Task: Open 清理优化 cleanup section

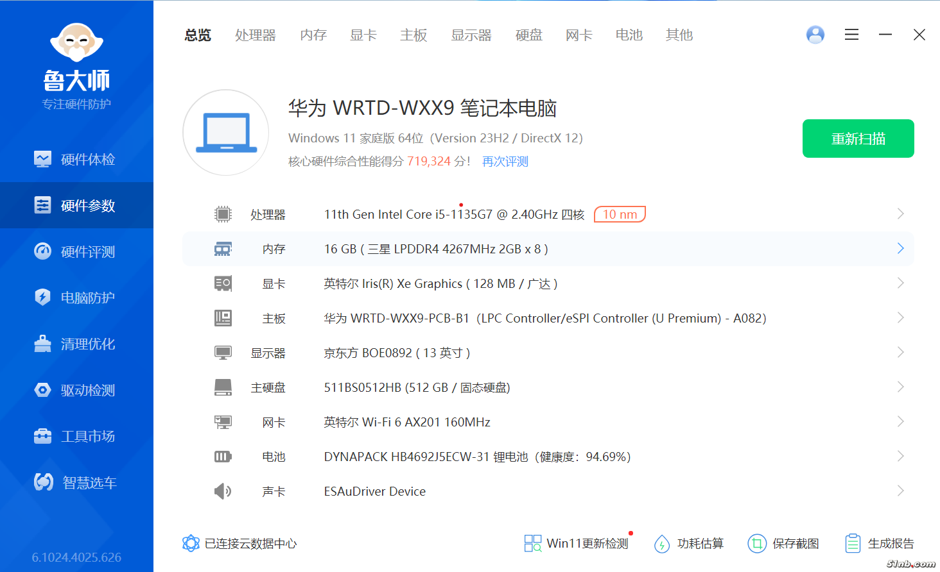Action: (76, 344)
